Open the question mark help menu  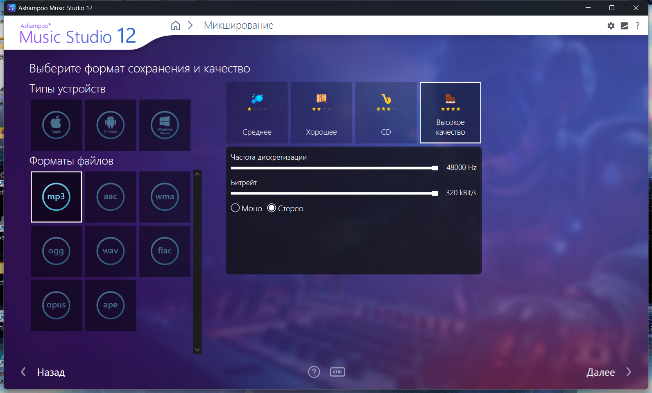(x=637, y=26)
